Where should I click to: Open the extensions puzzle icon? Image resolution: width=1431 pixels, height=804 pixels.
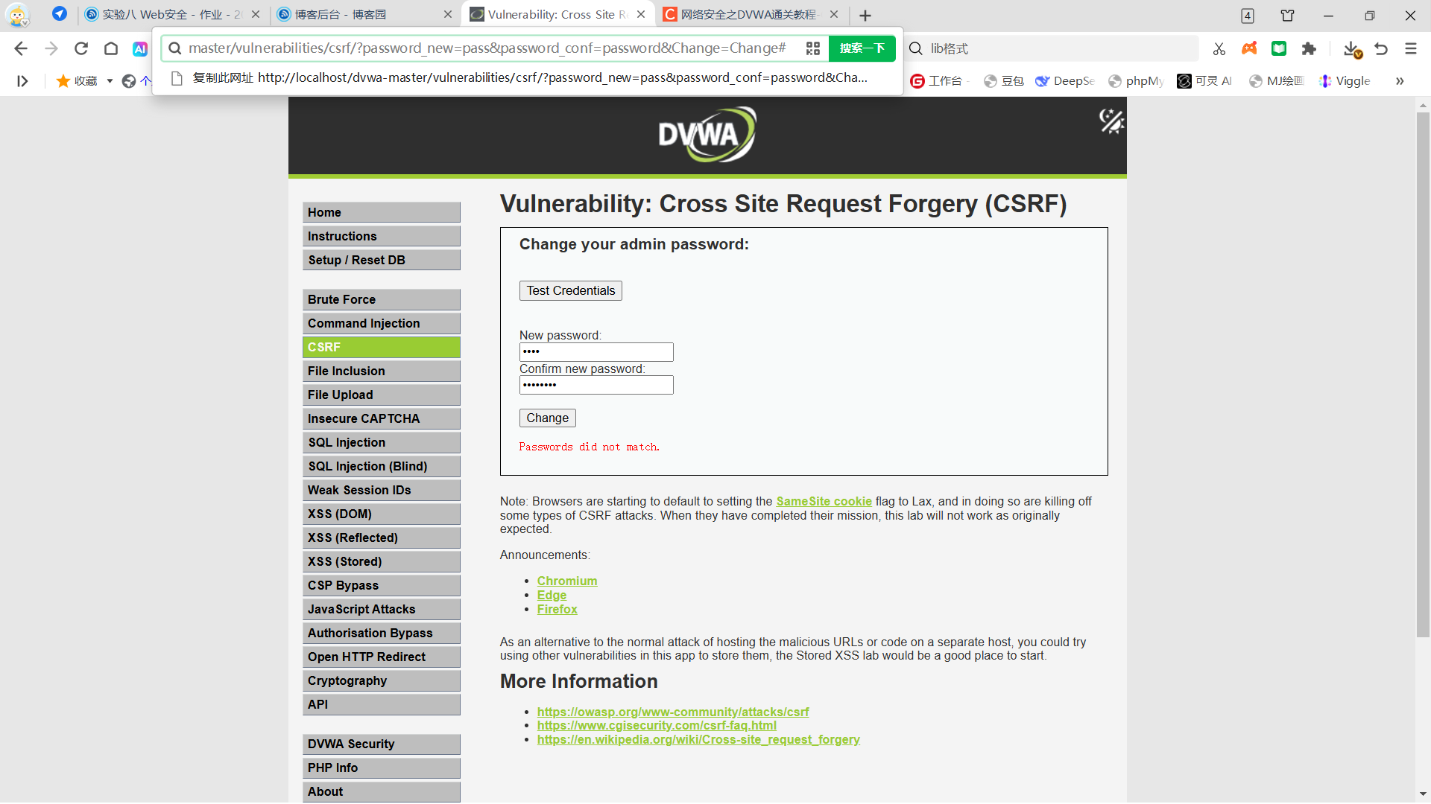[x=1309, y=48]
